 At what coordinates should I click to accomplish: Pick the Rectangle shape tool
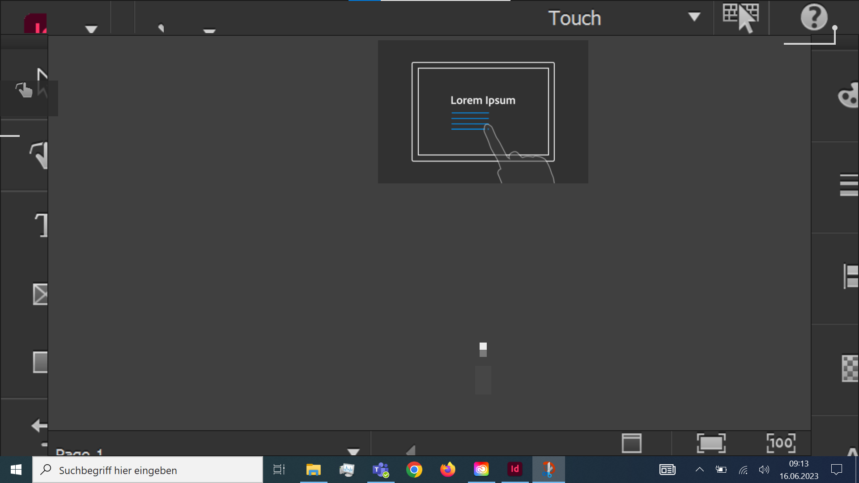[40, 362]
